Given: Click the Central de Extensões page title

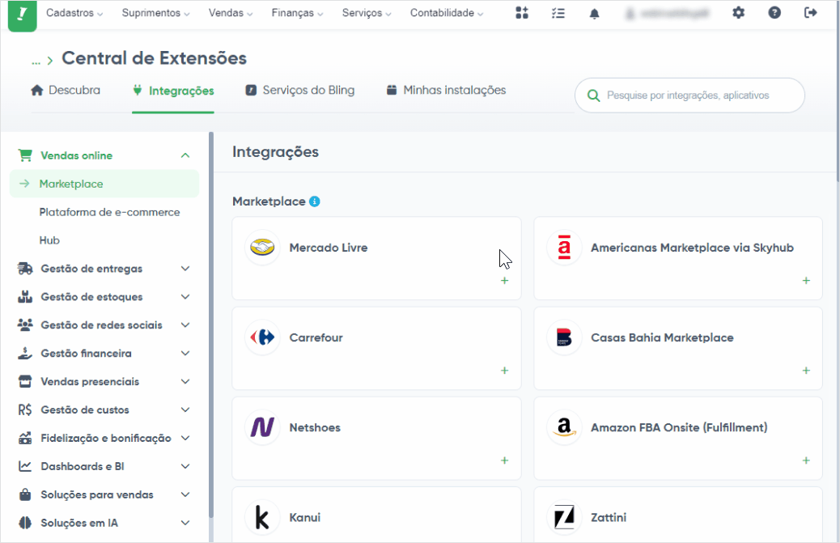Looking at the screenshot, I should point(155,57).
